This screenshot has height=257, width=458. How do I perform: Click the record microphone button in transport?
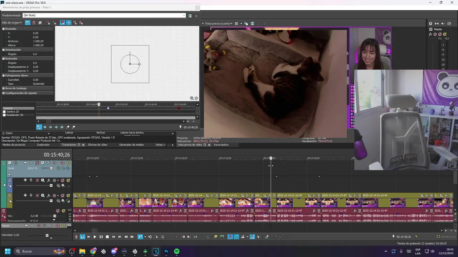tap(76, 237)
